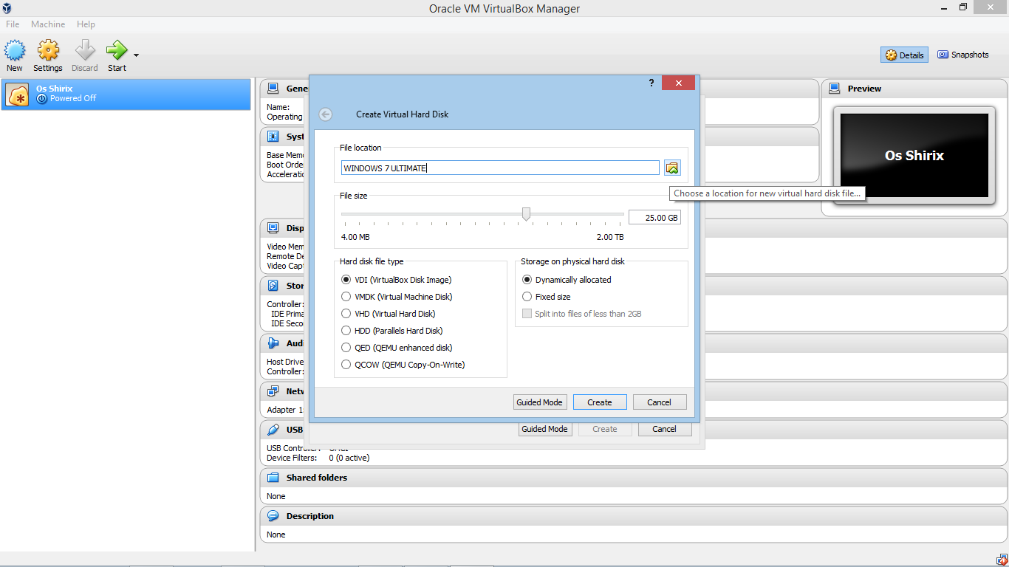Click the General section icon
Viewport: 1009px width, 567px height.
coord(273,89)
